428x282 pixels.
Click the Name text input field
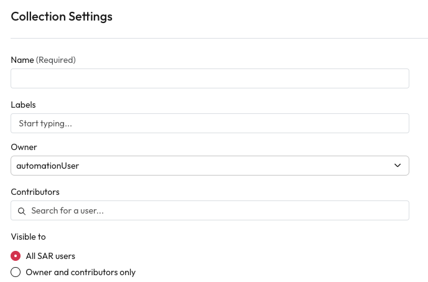point(210,78)
